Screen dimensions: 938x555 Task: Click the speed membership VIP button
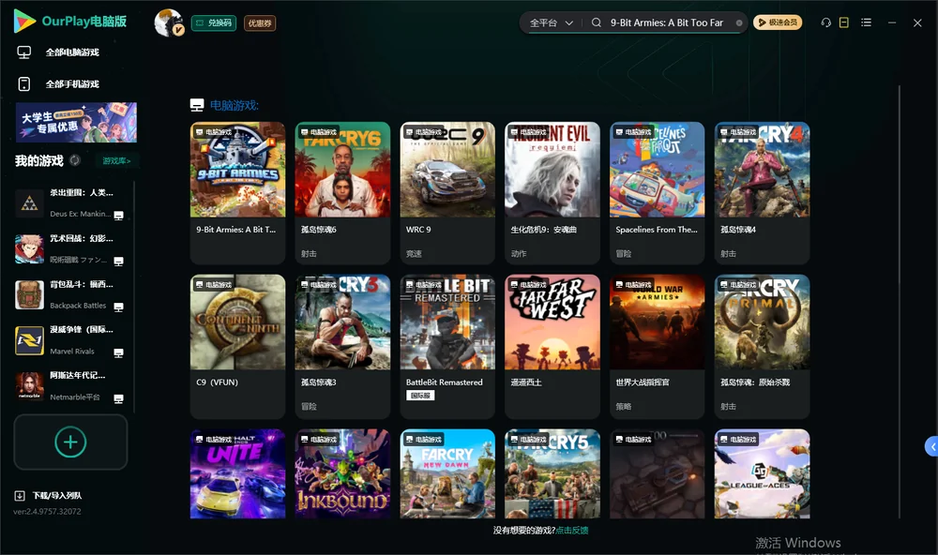pos(778,22)
